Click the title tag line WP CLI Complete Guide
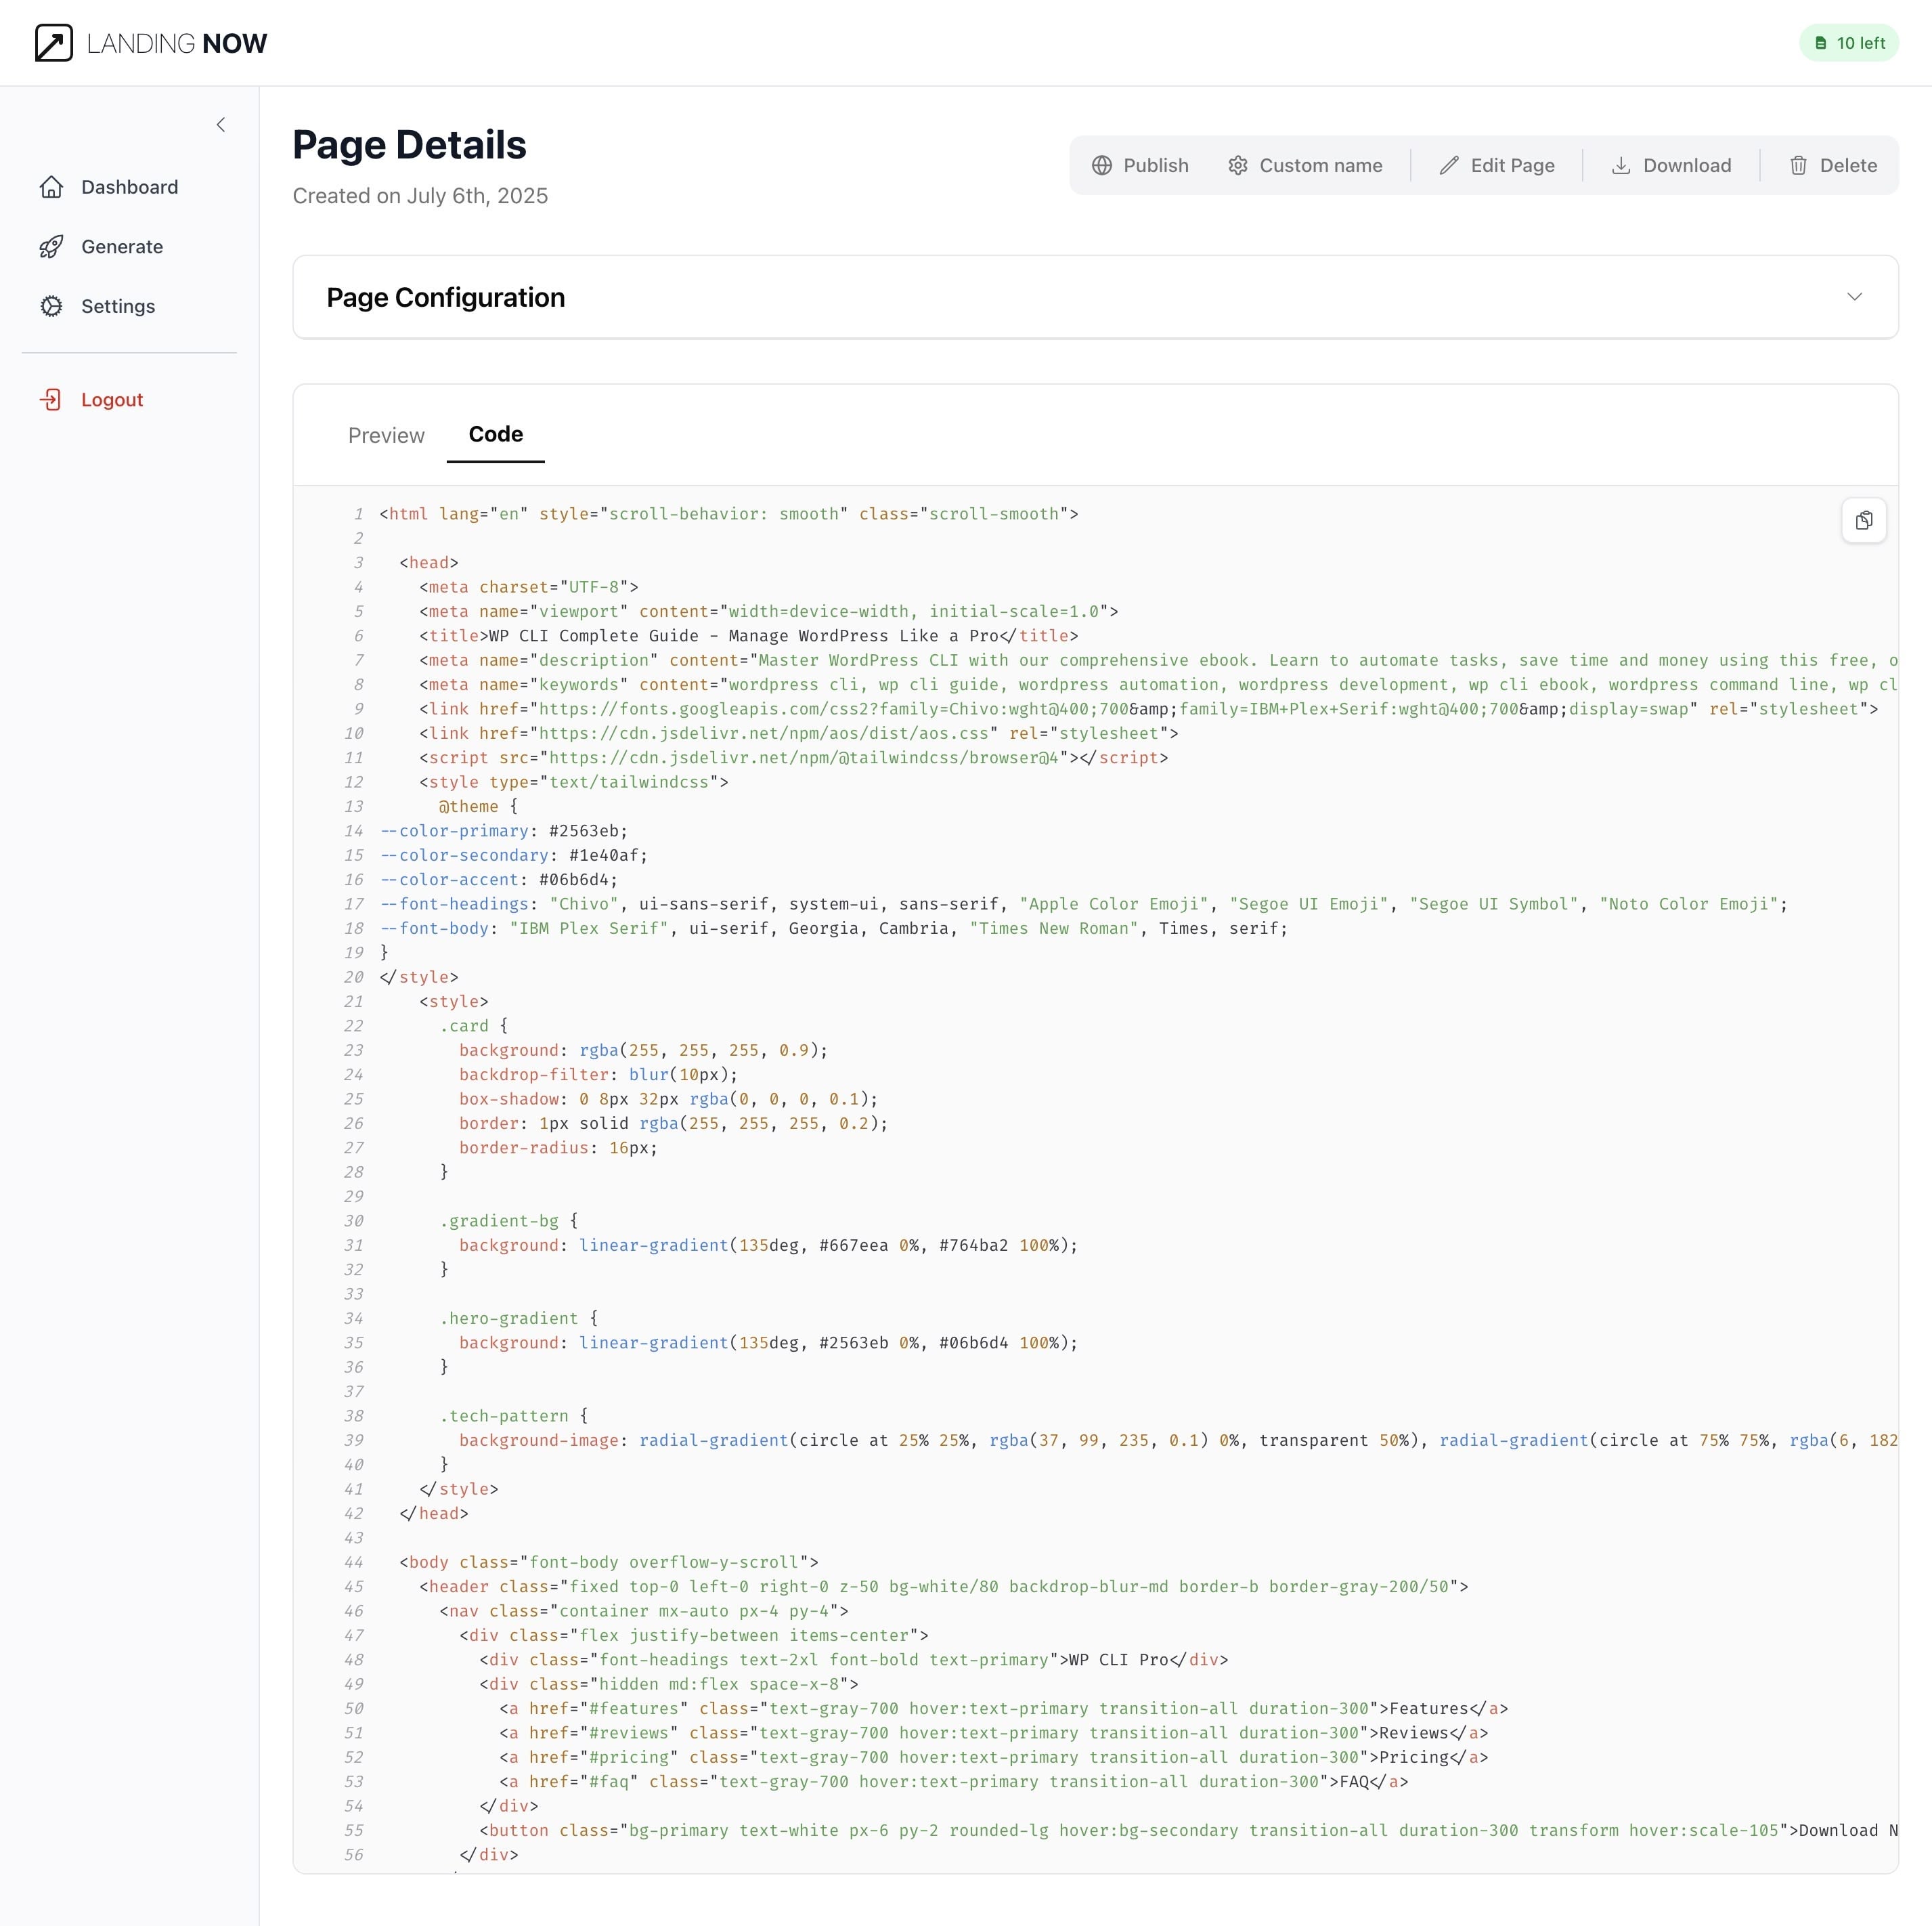This screenshot has width=1932, height=1926. (749, 637)
